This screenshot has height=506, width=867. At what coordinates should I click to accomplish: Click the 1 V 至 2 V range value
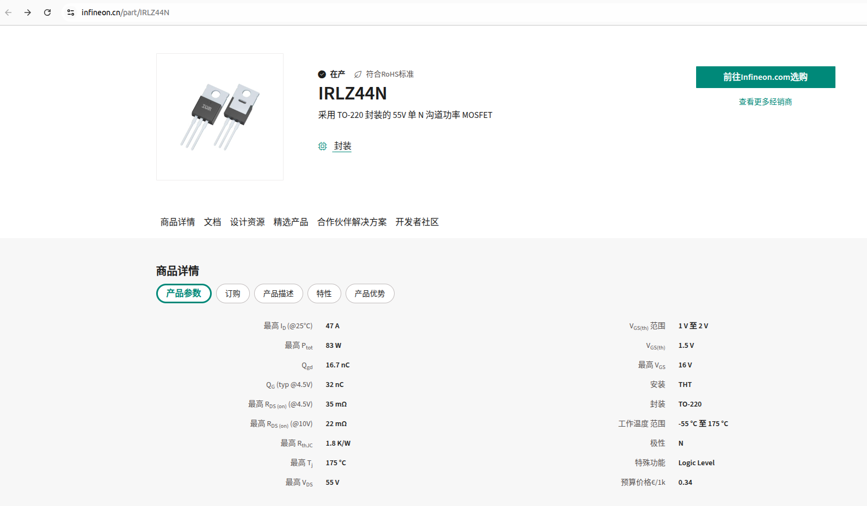pyautogui.click(x=693, y=326)
